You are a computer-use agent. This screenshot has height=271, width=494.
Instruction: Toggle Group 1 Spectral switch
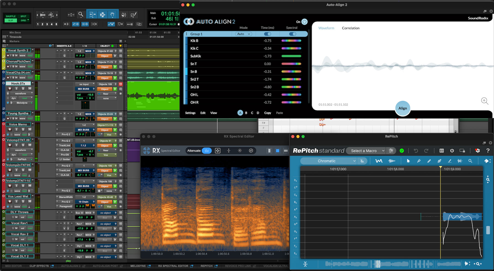pyautogui.click(x=293, y=34)
